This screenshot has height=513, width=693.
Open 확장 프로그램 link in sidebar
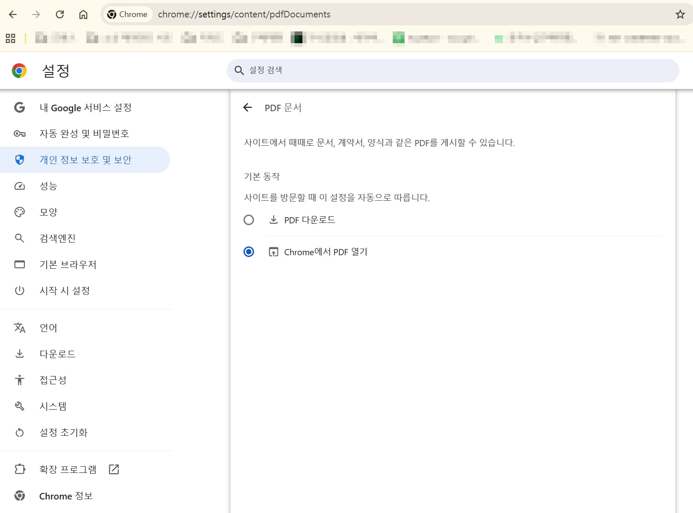pos(85,469)
